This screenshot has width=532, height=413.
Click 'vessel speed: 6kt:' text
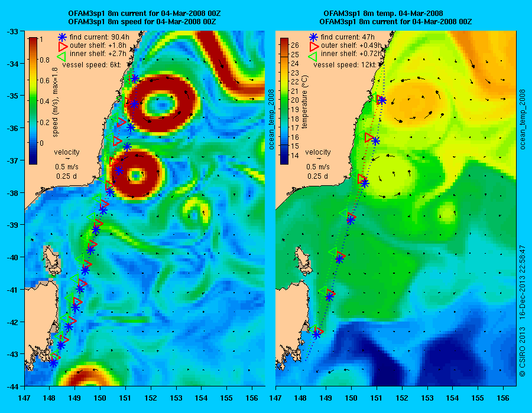(x=92, y=65)
